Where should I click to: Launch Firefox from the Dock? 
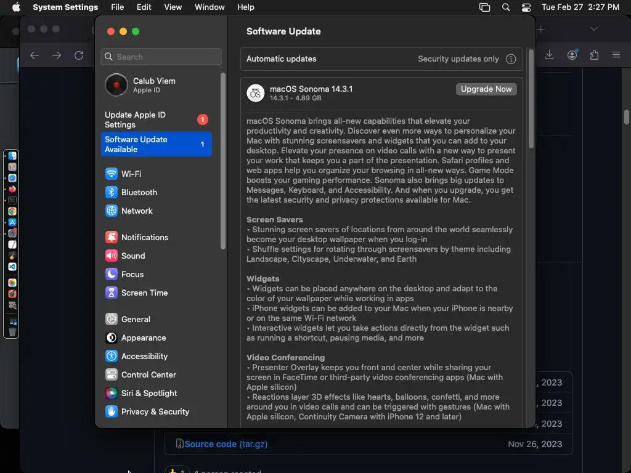pyautogui.click(x=12, y=189)
